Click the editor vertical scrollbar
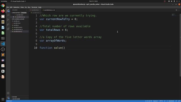181x102 pixels. [180, 45]
